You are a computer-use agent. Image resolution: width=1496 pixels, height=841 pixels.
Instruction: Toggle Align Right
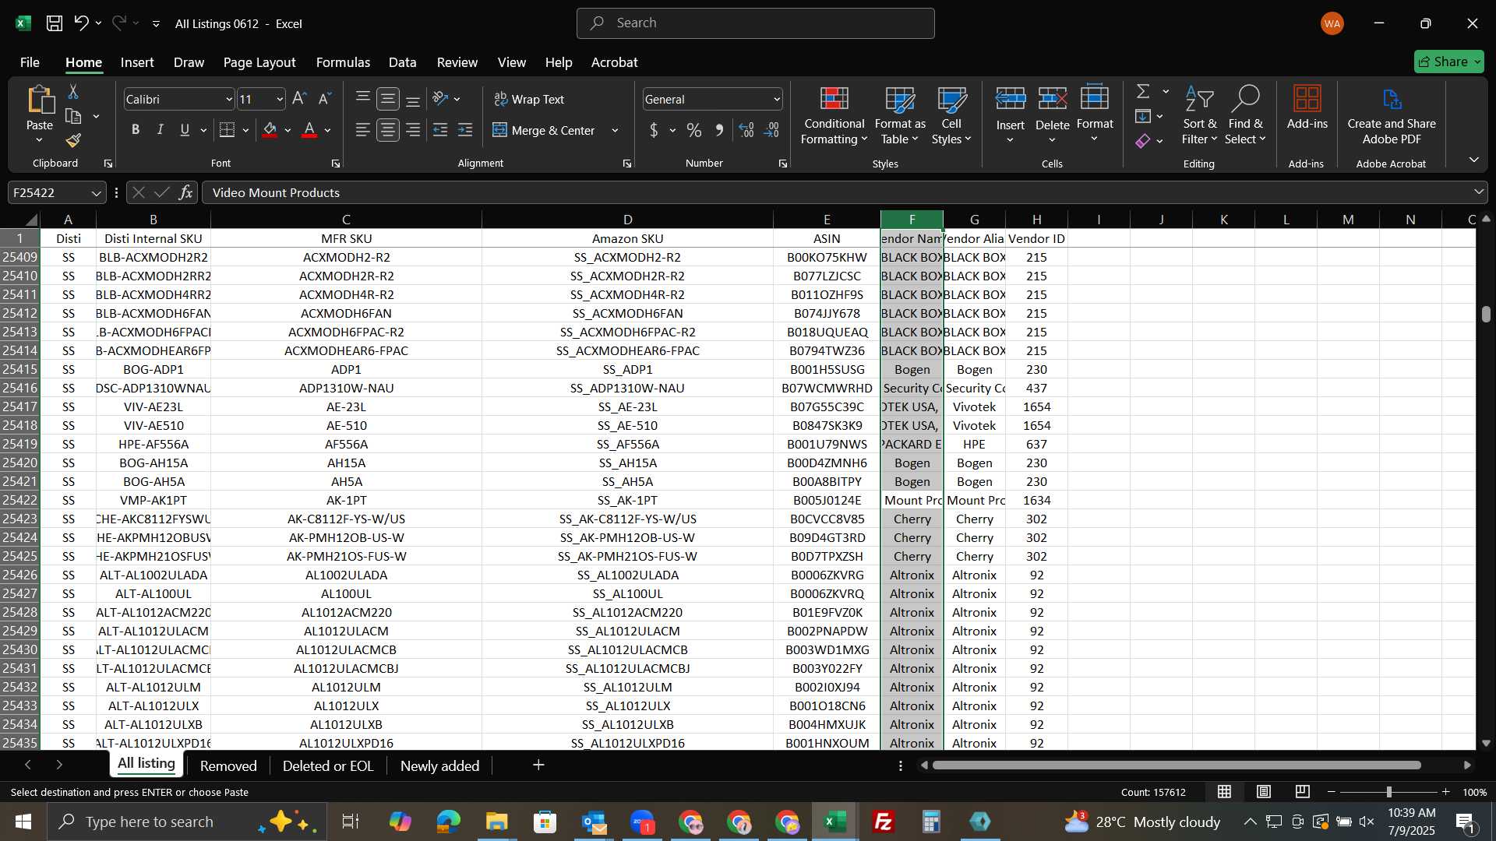[413, 130]
